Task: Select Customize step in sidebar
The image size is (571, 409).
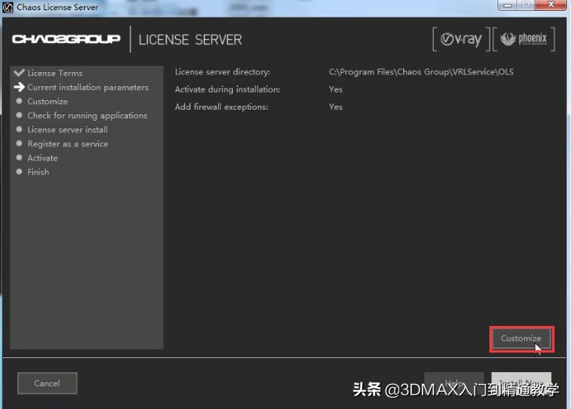Action: 48,102
